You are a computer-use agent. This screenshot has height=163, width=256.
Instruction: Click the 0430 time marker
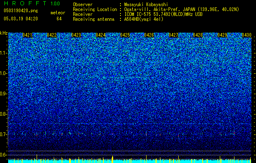(247, 35)
